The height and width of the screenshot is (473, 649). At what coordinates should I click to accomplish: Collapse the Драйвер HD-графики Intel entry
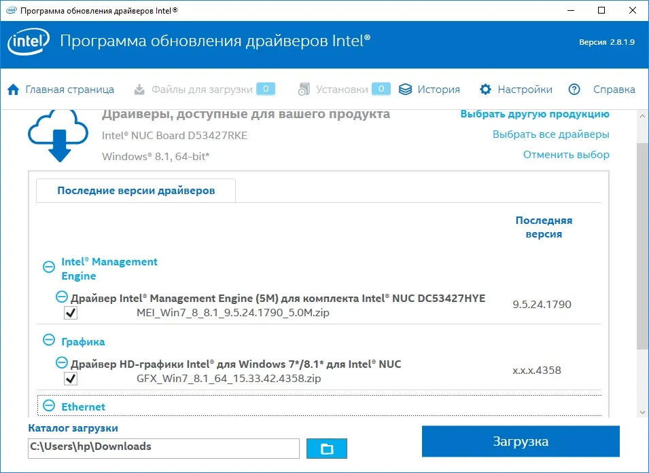pyautogui.click(x=62, y=363)
